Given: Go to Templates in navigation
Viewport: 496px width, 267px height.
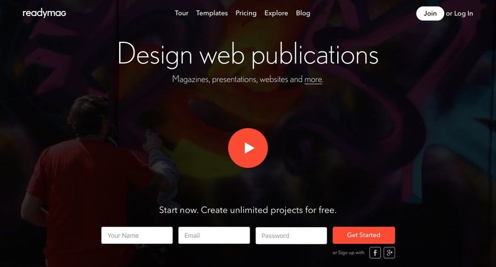Looking at the screenshot, I should pos(212,13).
